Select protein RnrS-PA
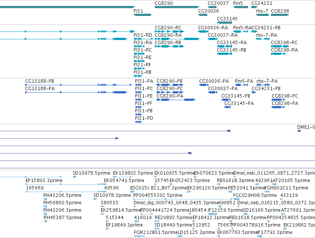Image resolution: width=315 pixels, height=238 pixels. (241, 85)
